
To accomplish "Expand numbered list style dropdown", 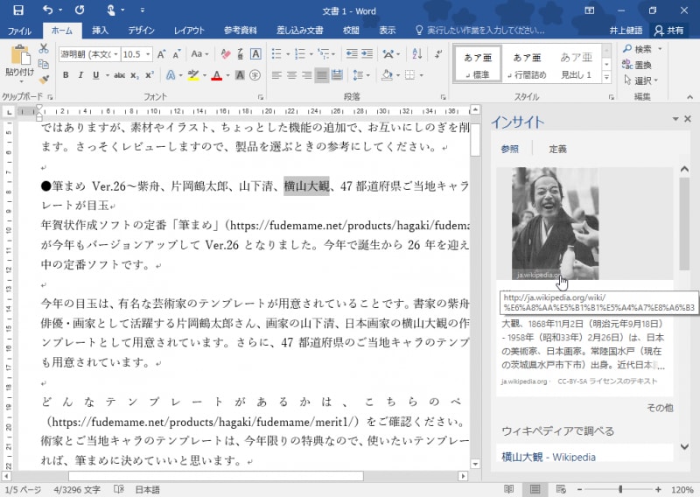I will coord(311,54).
